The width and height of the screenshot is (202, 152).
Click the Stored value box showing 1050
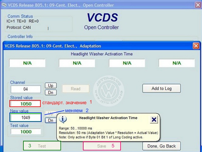pos(26,104)
